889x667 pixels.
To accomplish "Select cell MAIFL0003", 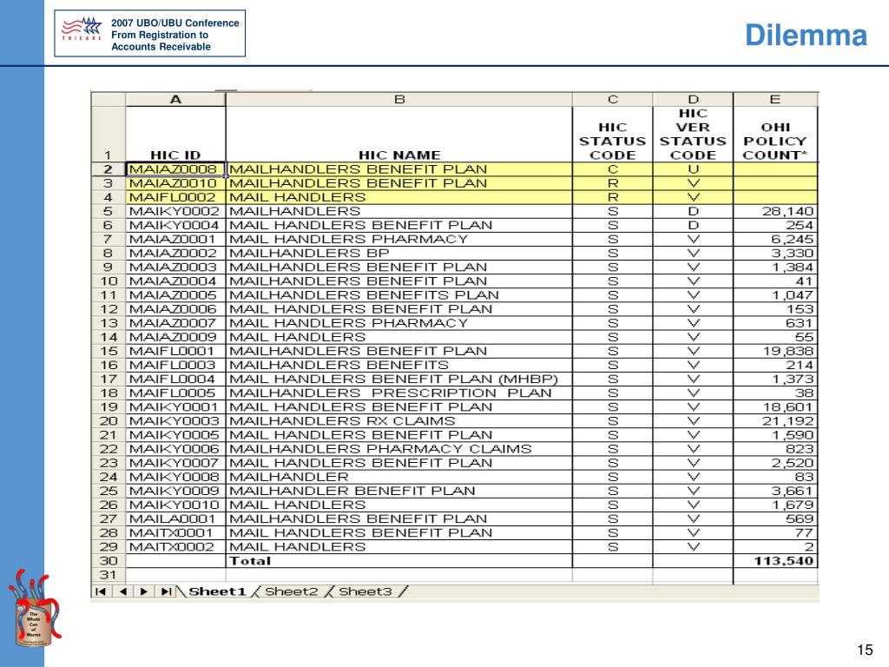I will [175, 365].
